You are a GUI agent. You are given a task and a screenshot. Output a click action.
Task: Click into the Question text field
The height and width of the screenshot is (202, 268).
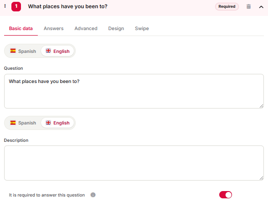point(134,91)
